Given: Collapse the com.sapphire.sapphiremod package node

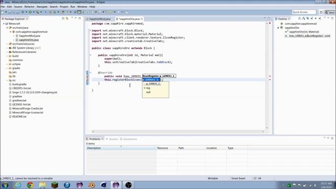Looking at the screenshot, I should pyautogui.click(x=10, y=31).
